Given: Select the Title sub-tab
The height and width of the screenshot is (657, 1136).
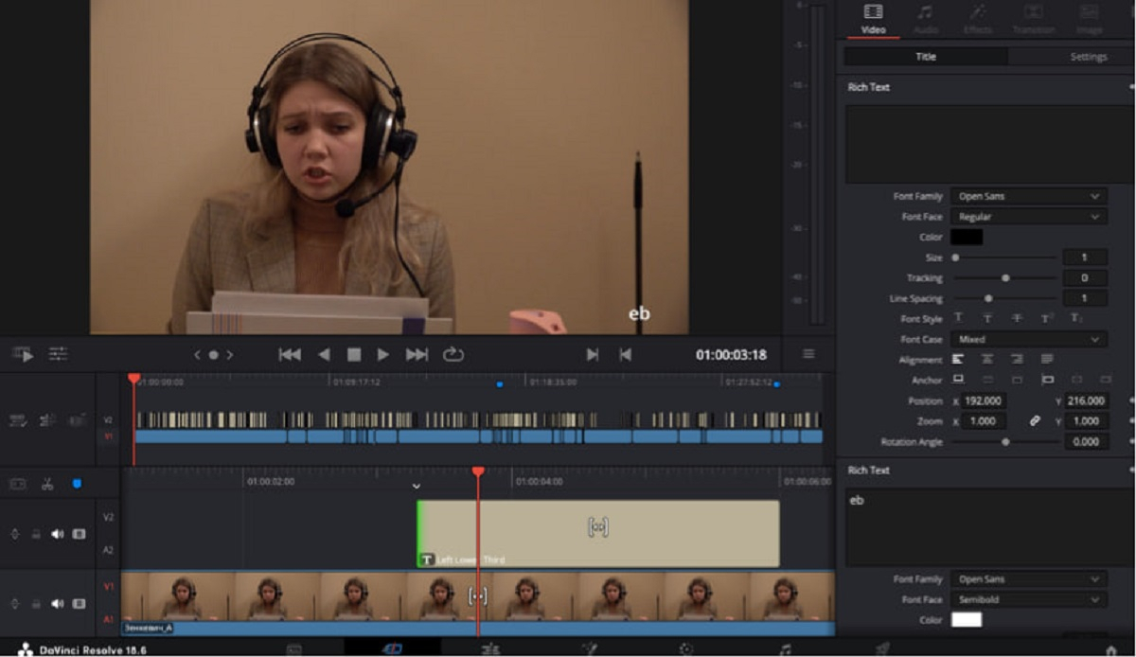Looking at the screenshot, I should coord(926,57).
